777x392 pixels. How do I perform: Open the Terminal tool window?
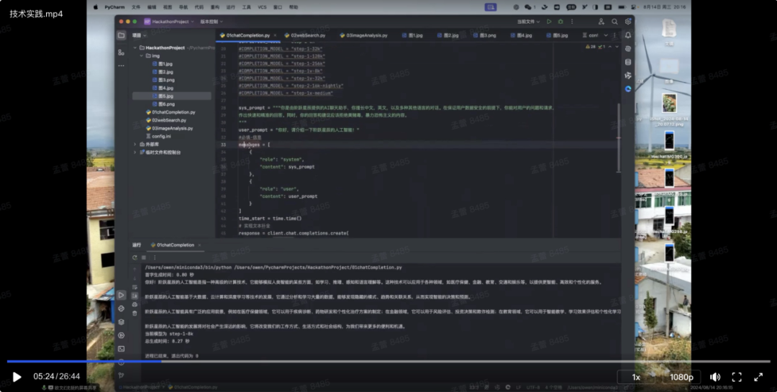pos(122,349)
